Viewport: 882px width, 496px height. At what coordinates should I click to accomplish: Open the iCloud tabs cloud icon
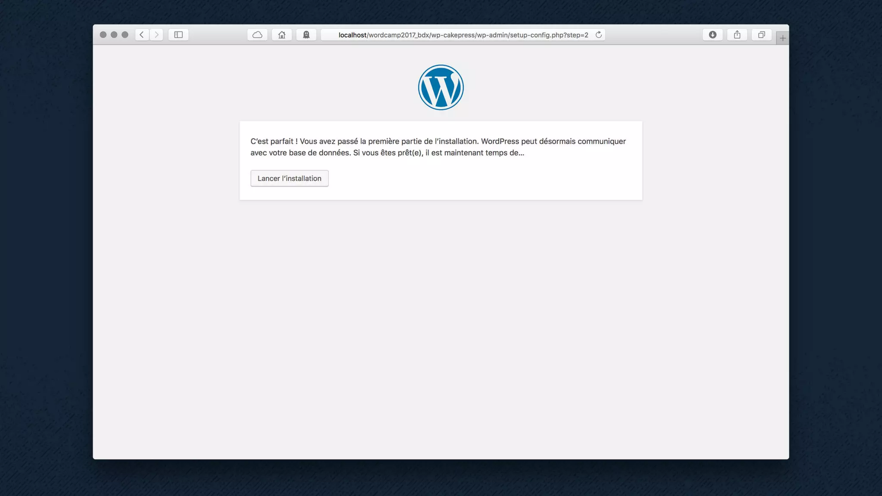coord(257,34)
